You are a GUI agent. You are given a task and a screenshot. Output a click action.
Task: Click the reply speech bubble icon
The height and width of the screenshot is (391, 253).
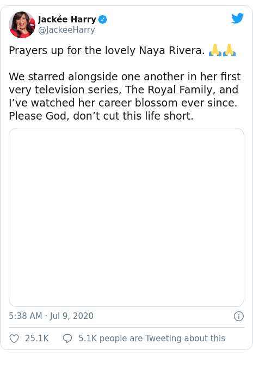click(x=67, y=339)
